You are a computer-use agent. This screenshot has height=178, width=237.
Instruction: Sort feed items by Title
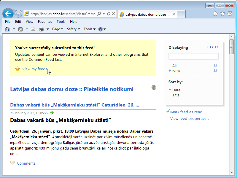(176, 95)
